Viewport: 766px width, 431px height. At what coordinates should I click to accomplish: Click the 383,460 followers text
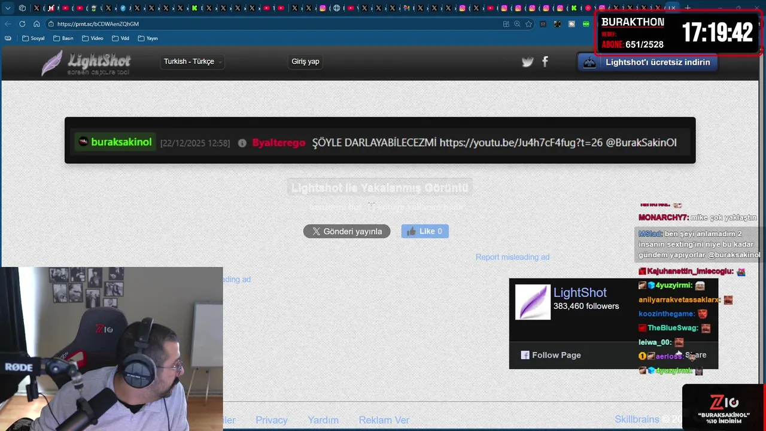pyautogui.click(x=586, y=306)
